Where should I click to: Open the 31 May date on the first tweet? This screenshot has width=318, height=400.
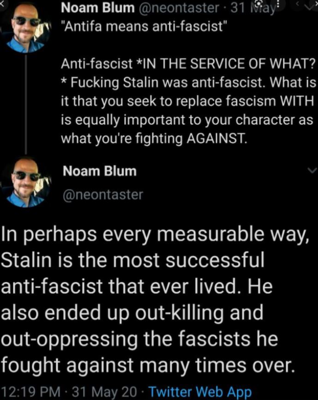pyautogui.click(x=253, y=9)
